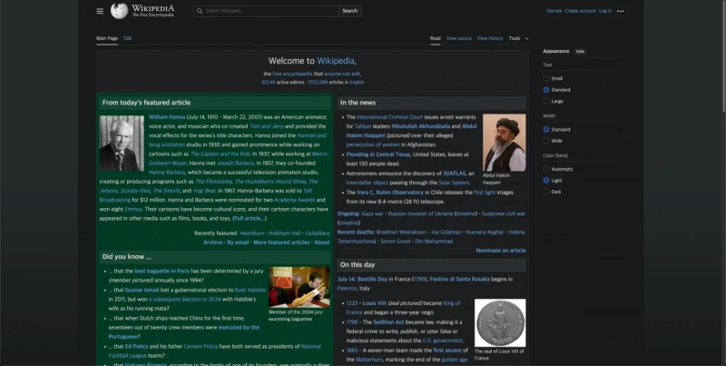Click the magnifying glass search icon
This screenshot has height=366, width=726.
[199, 11]
